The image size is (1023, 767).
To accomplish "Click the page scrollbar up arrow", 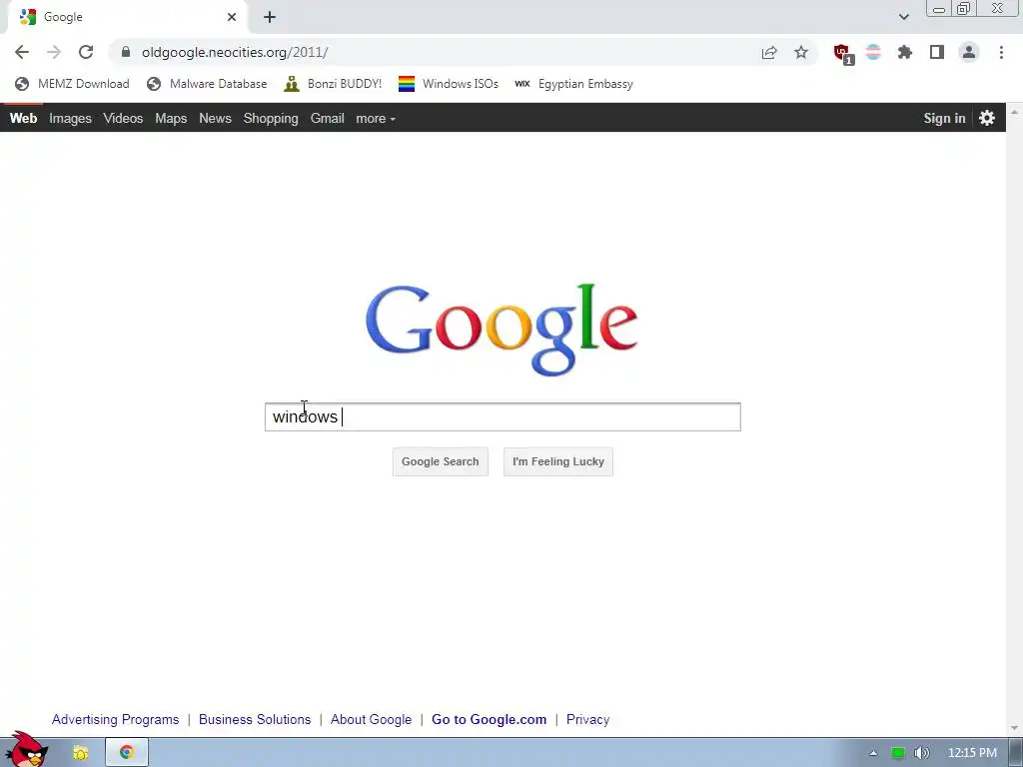I will click(x=1015, y=112).
